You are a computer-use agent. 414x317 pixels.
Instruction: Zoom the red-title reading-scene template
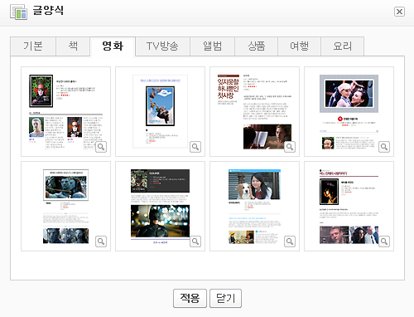(x=290, y=147)
